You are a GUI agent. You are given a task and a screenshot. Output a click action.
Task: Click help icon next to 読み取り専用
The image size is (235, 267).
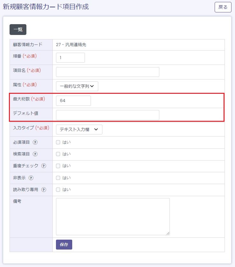[x=44, y=190]
